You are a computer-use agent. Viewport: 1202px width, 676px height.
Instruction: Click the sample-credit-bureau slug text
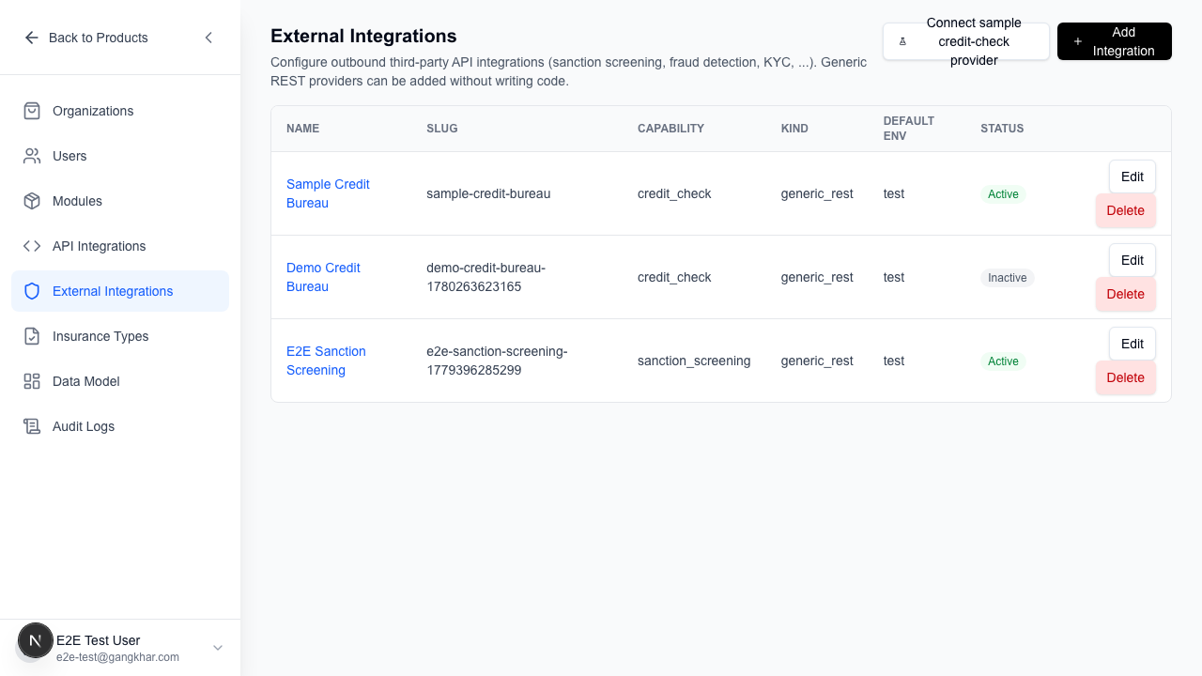point(488,193)
